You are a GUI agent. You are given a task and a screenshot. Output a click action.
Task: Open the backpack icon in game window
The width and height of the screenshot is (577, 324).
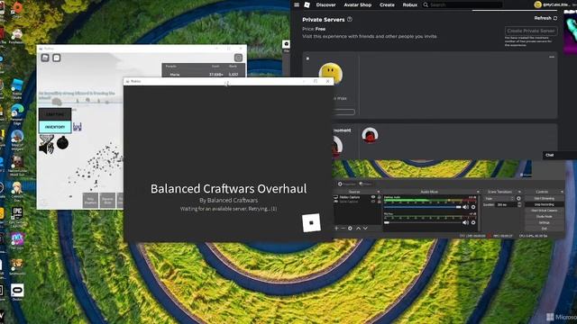238,58
